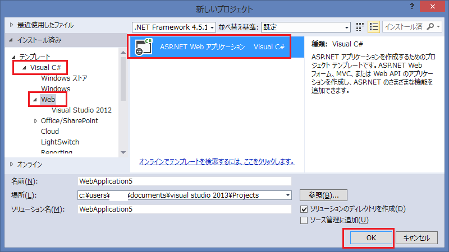Screen dimensions: 449x252
Task: Click OK to create the project
Action: [x=371, y=237]
